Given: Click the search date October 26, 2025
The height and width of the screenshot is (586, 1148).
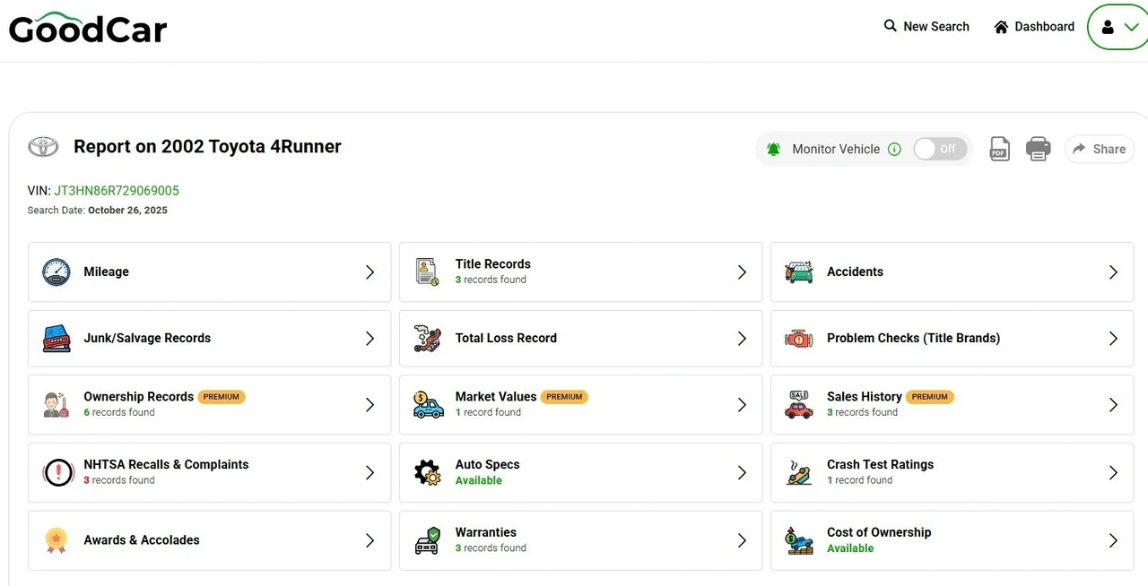Looking at the screenshot, I should [127, 211].
